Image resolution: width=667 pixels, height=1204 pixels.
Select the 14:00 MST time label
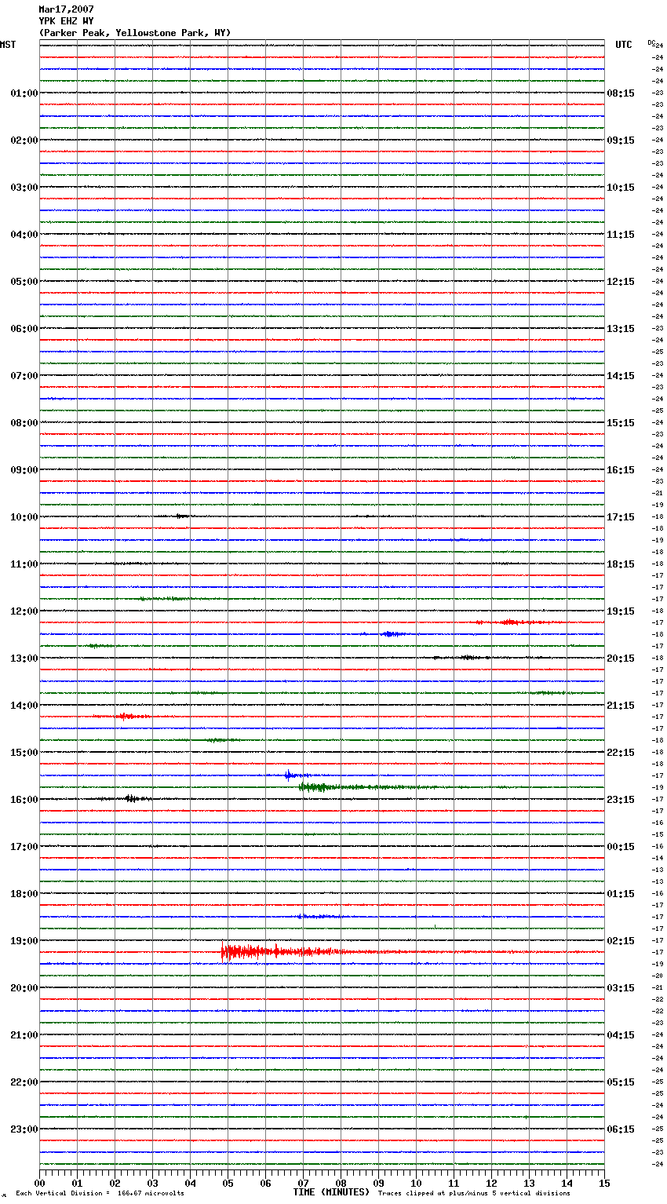[24, 706]
